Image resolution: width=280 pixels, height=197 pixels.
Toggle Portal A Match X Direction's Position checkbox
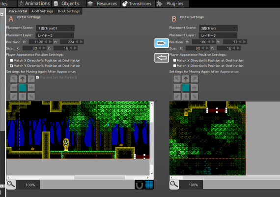pyautogui.click(x=11, y=61)
